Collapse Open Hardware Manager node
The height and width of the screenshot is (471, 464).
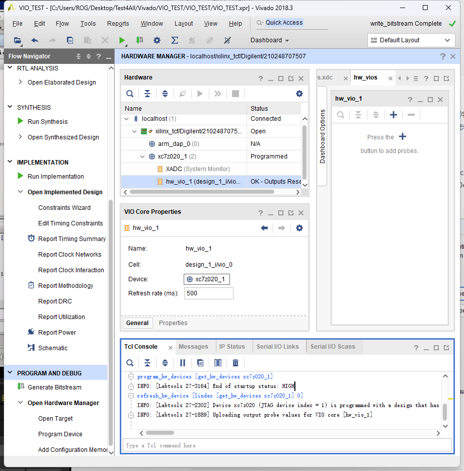click(x=20, y=403)
